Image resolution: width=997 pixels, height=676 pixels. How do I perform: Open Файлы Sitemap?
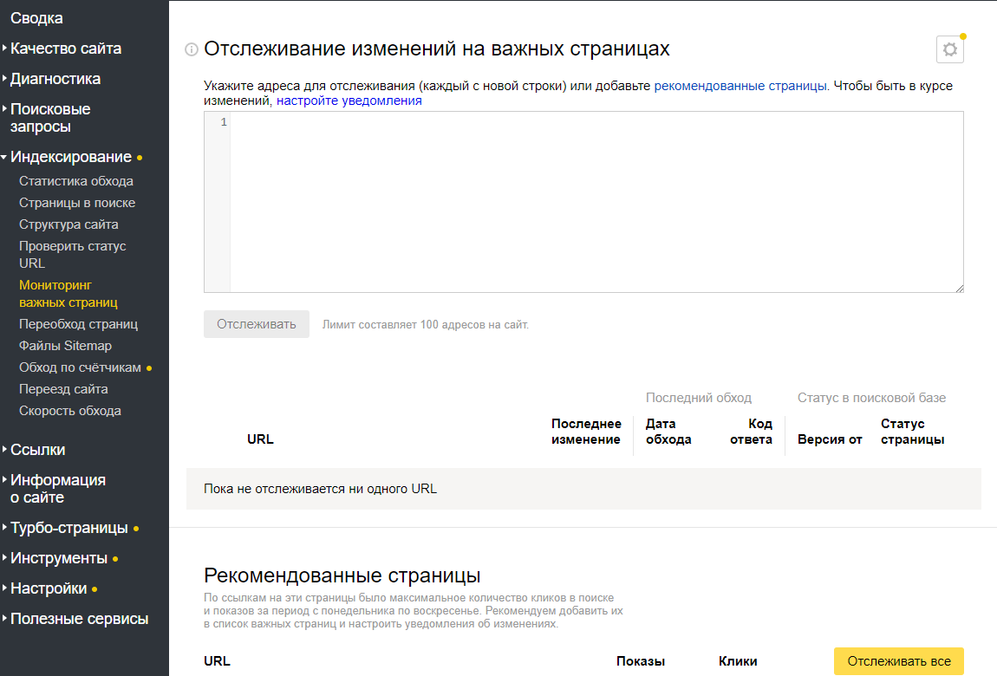click(65, 346)
